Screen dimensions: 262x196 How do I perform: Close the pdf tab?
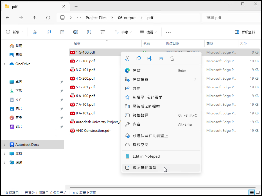pyautogui.click(x=64, y=6)
